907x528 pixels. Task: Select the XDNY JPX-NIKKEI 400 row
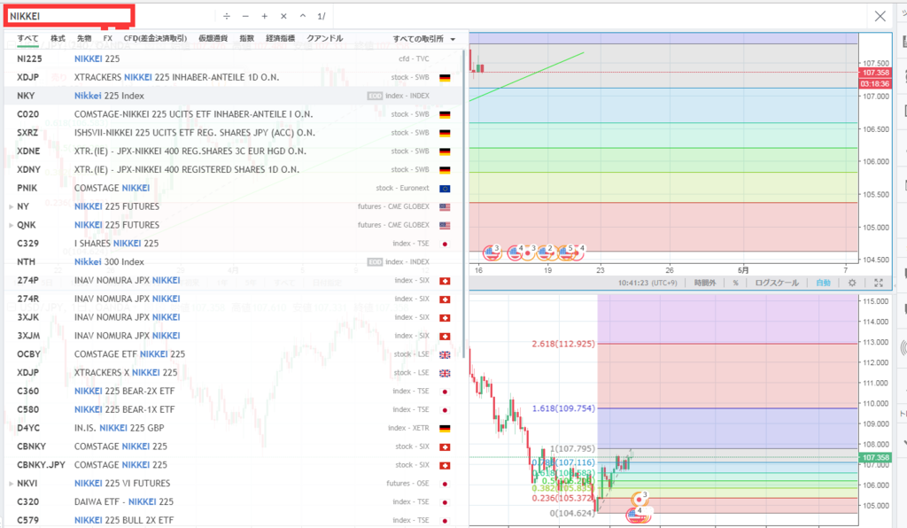233,170
